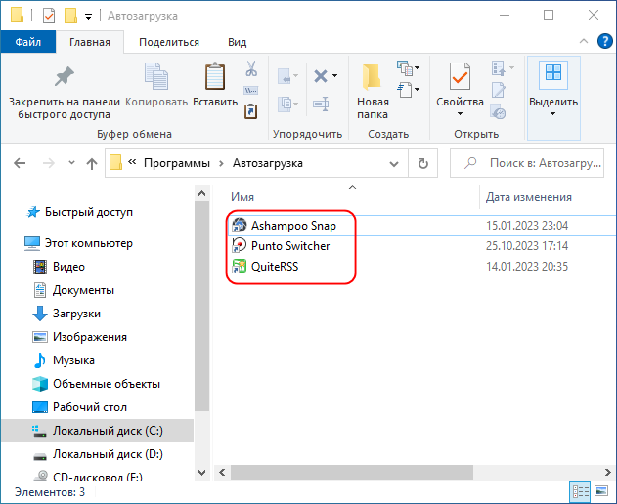Viewport: 617px width, 504px height.
Task: Open the Свойства dropdown arrow
Action: [460, 114]
